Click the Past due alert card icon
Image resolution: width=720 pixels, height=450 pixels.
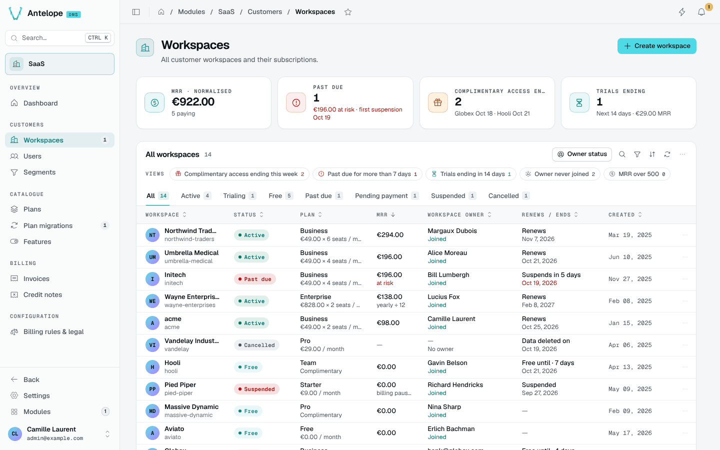click(296, 102)
